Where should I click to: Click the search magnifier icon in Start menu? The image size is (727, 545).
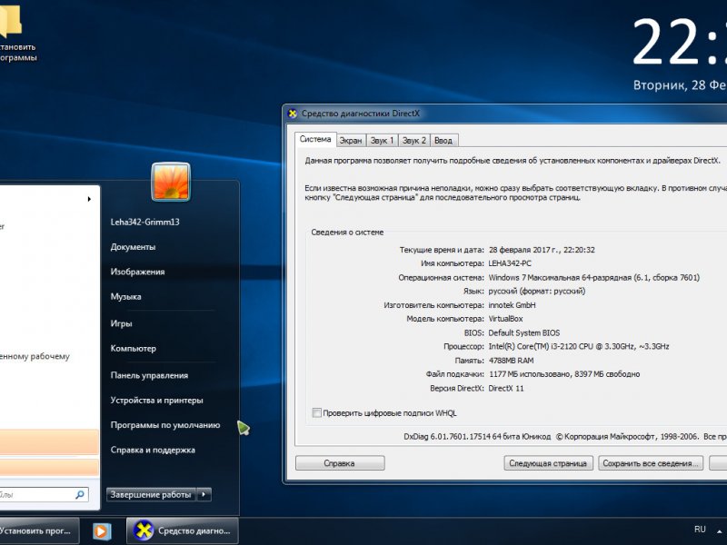tap(80, 494)
